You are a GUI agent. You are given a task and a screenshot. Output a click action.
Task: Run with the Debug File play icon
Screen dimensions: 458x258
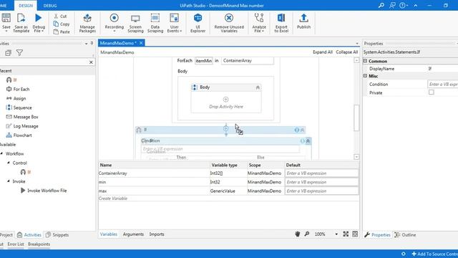(38, 18)
